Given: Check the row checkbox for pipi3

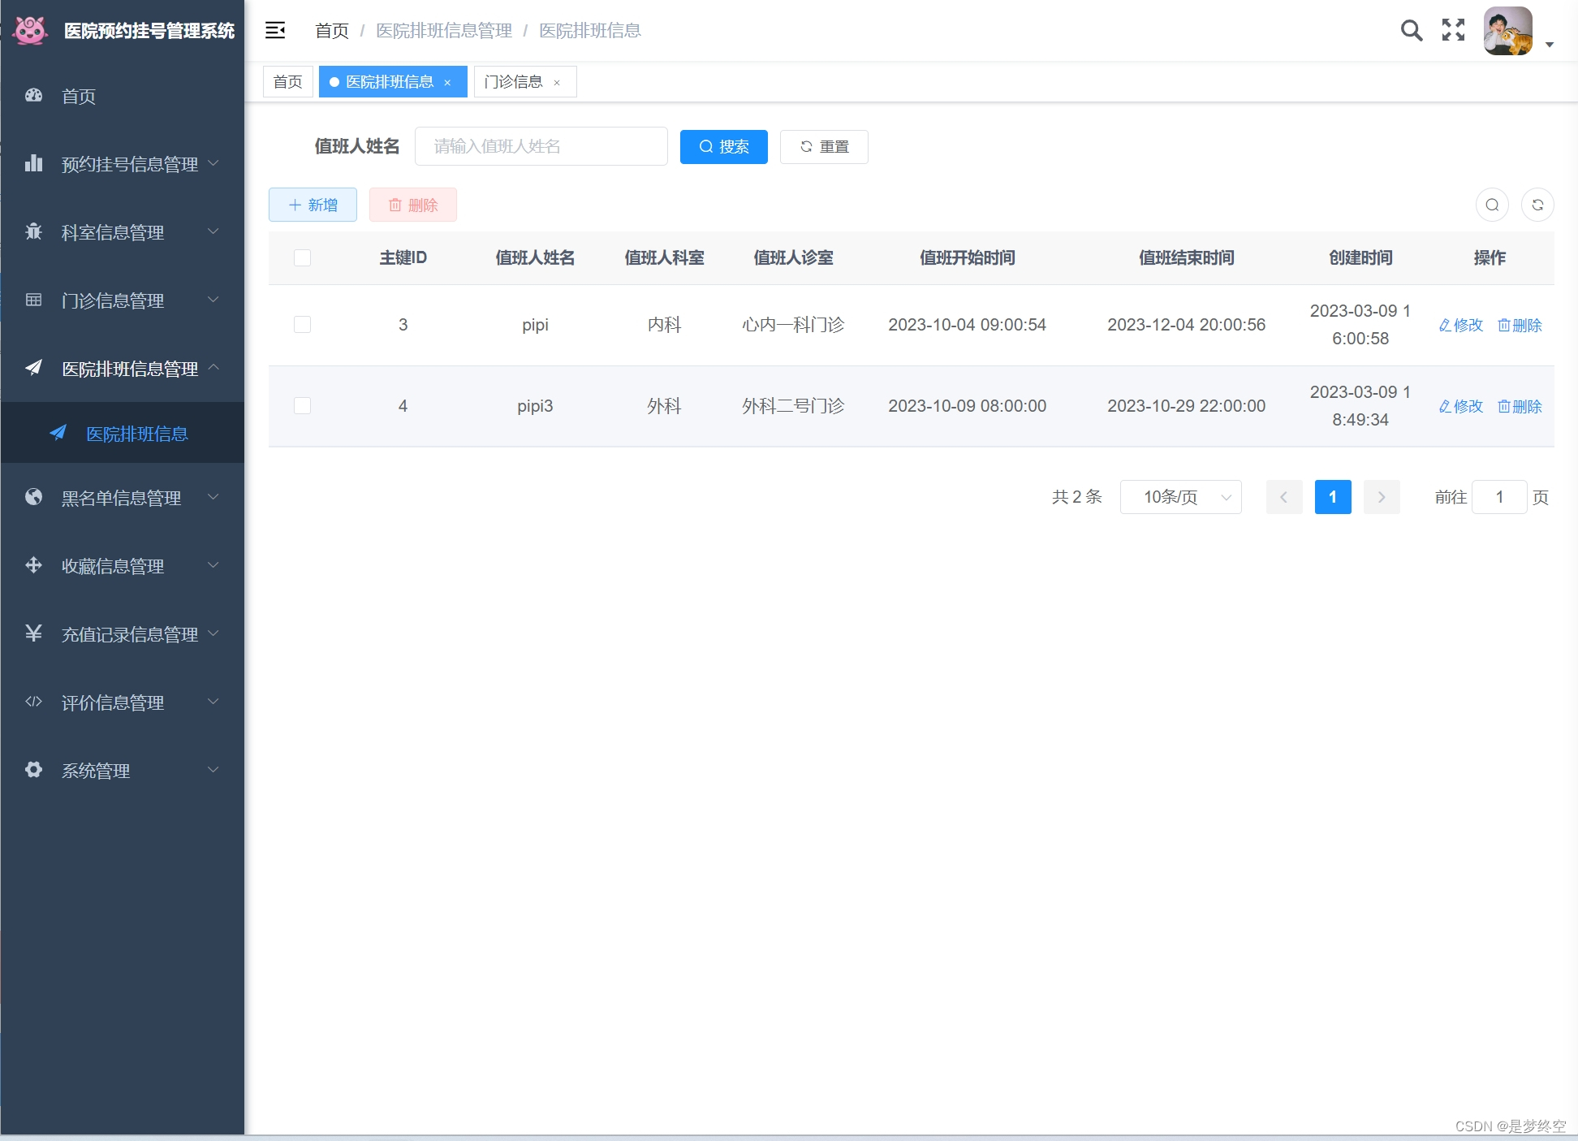Looking at the screenshot, I should coord(302,405).
